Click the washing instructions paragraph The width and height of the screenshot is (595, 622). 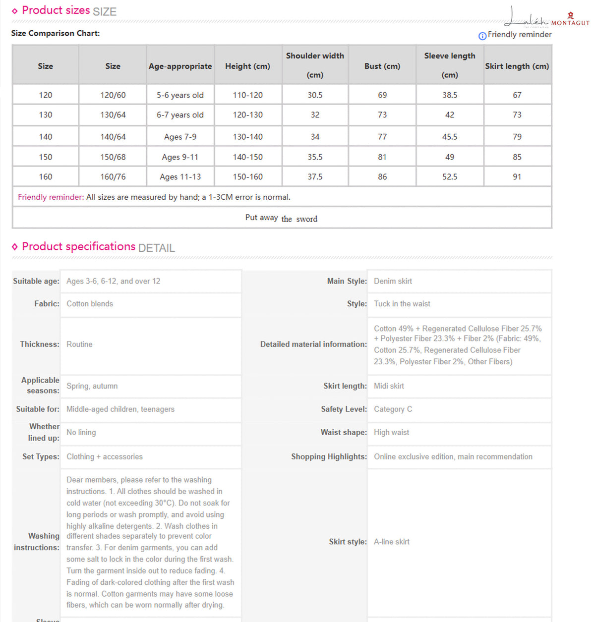pyautogui.click(x=150, y=542)
